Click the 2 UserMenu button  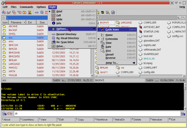(29, 120)
